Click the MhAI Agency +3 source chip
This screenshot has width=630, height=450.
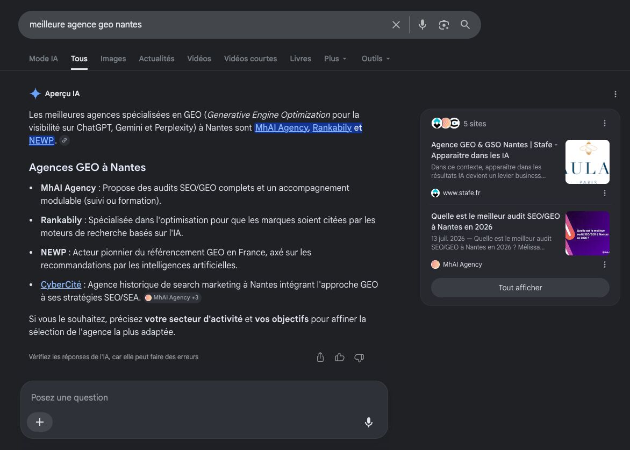coord(172,298)
